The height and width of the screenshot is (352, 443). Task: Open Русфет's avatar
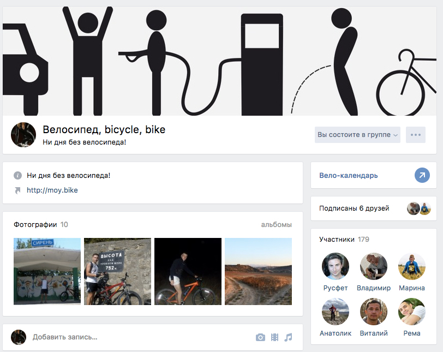click(336, 266)
